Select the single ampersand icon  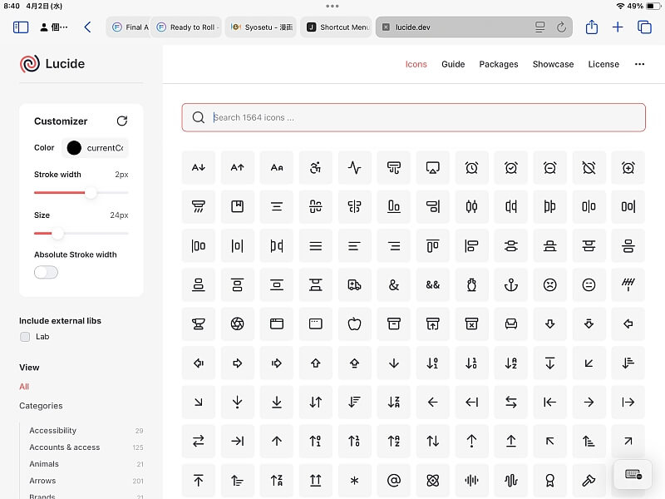pyautogui.click(x=393, y=284)
